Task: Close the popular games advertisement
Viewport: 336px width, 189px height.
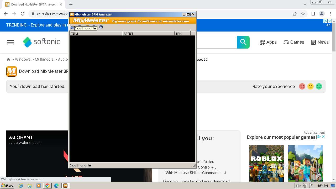Action: (323, 137)
